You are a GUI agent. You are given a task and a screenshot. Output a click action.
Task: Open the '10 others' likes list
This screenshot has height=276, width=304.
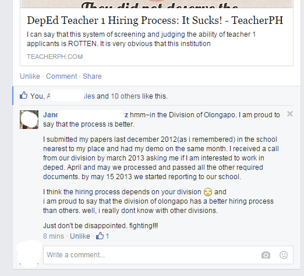(125, 96)
